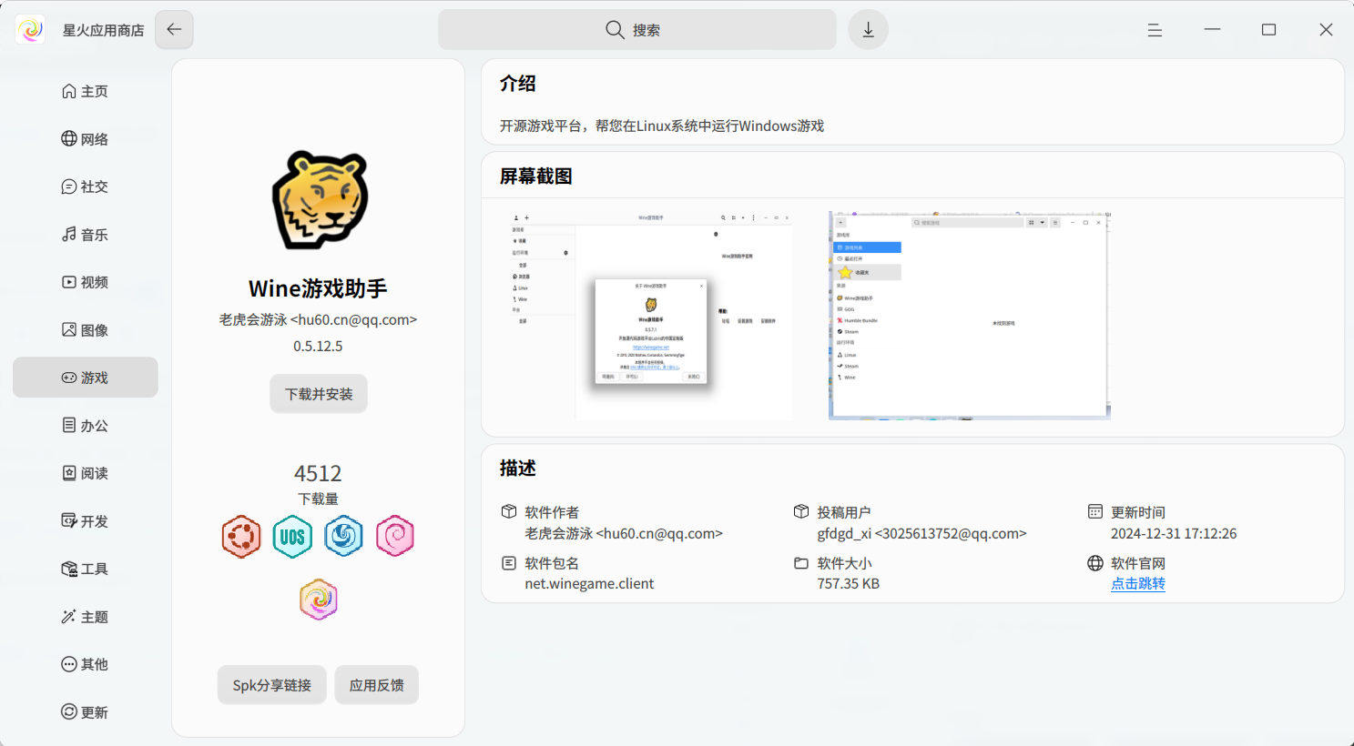Open the 视频 video category
Screen dimensions: 1354x746
click(x=86, y=282)
